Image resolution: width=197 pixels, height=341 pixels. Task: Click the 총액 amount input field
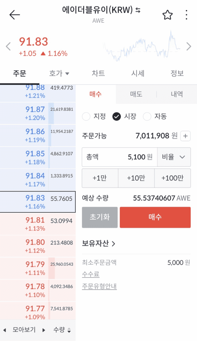point(119,157)
